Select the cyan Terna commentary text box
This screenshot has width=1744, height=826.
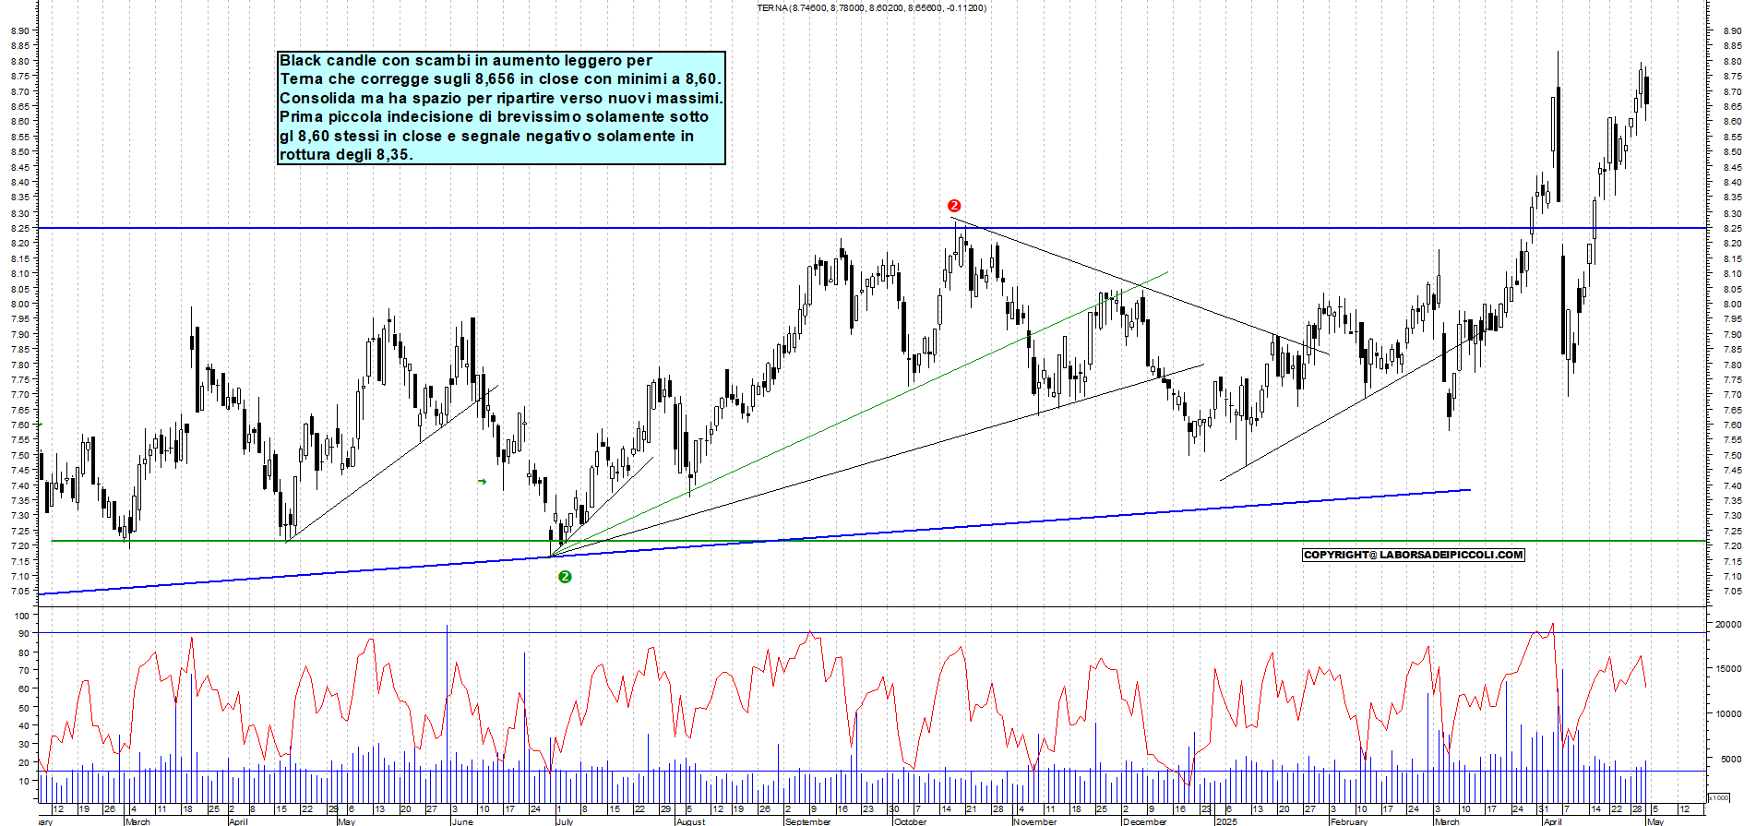[501, 108]
